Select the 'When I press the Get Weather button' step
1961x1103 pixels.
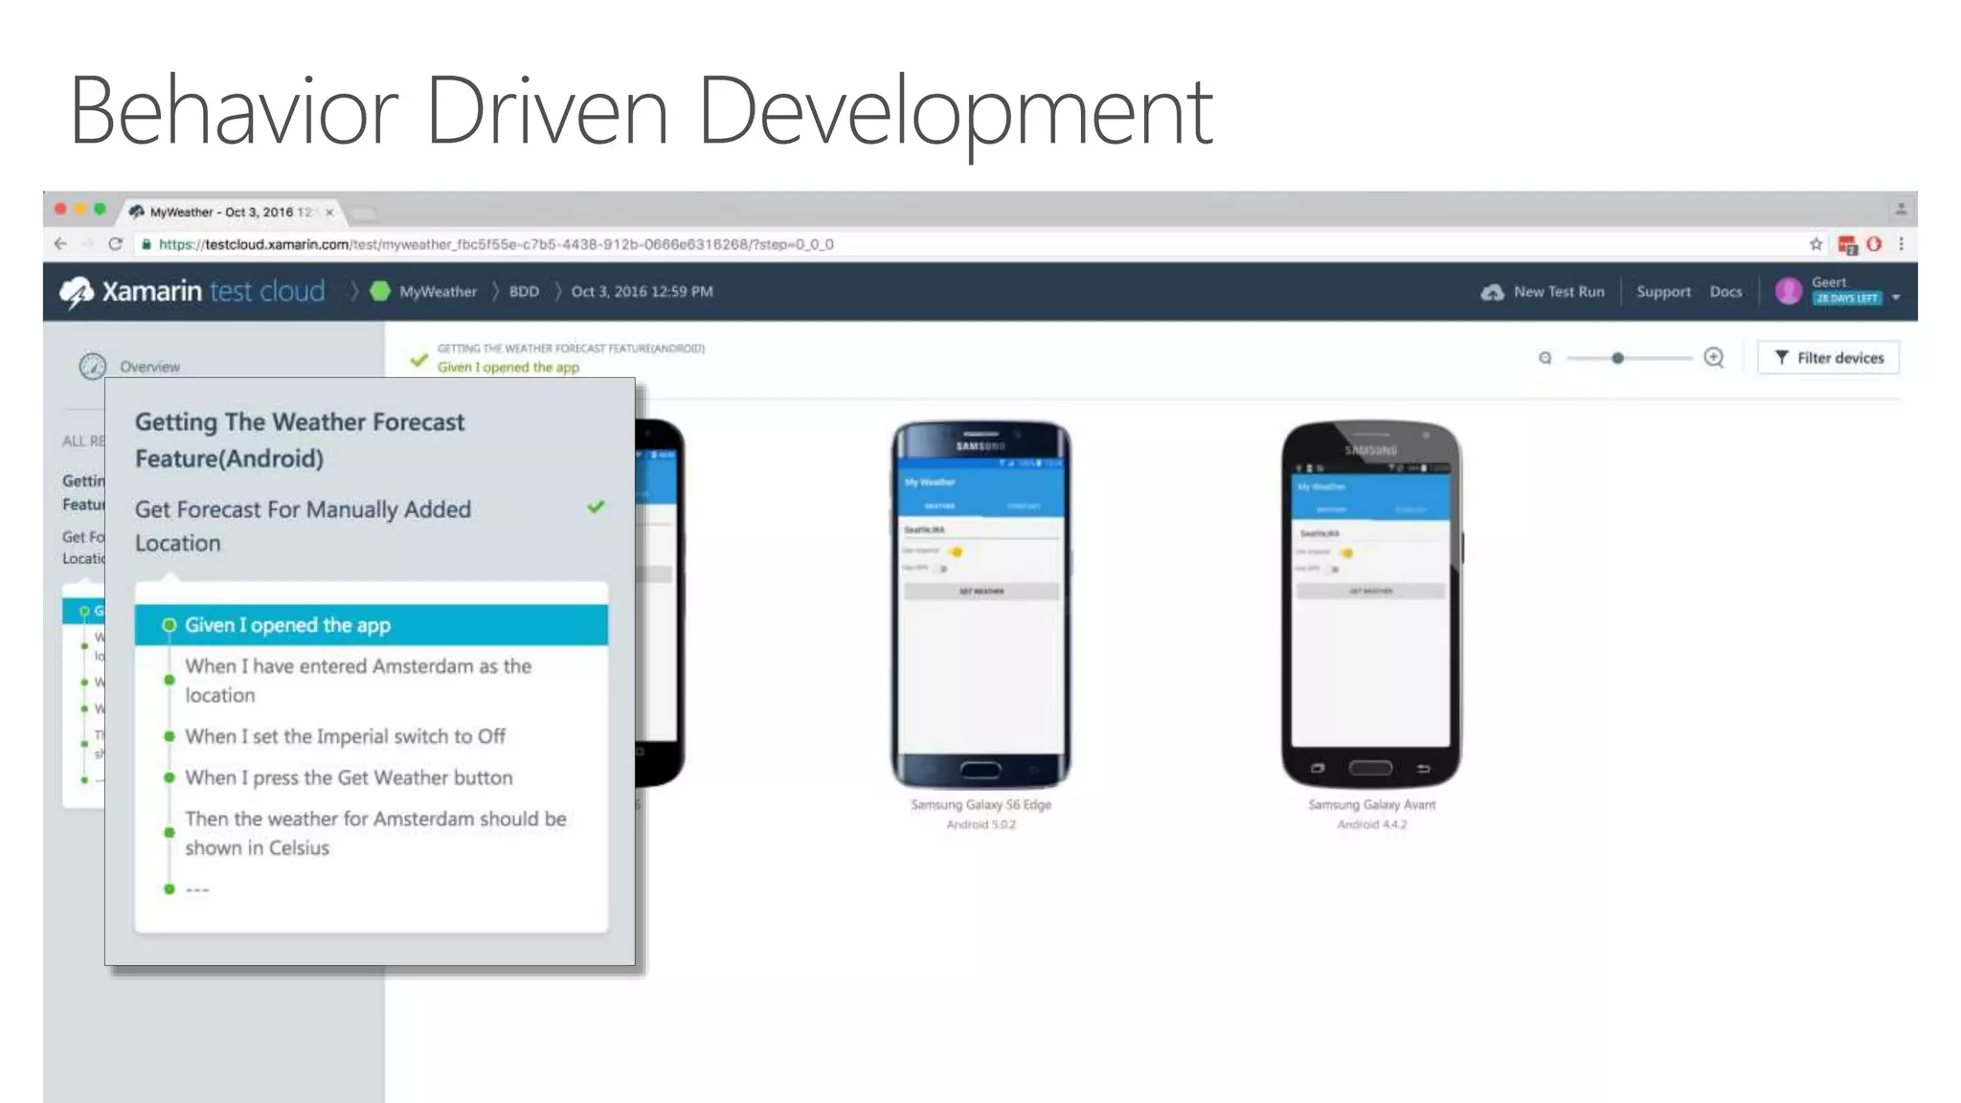(349, 777)
